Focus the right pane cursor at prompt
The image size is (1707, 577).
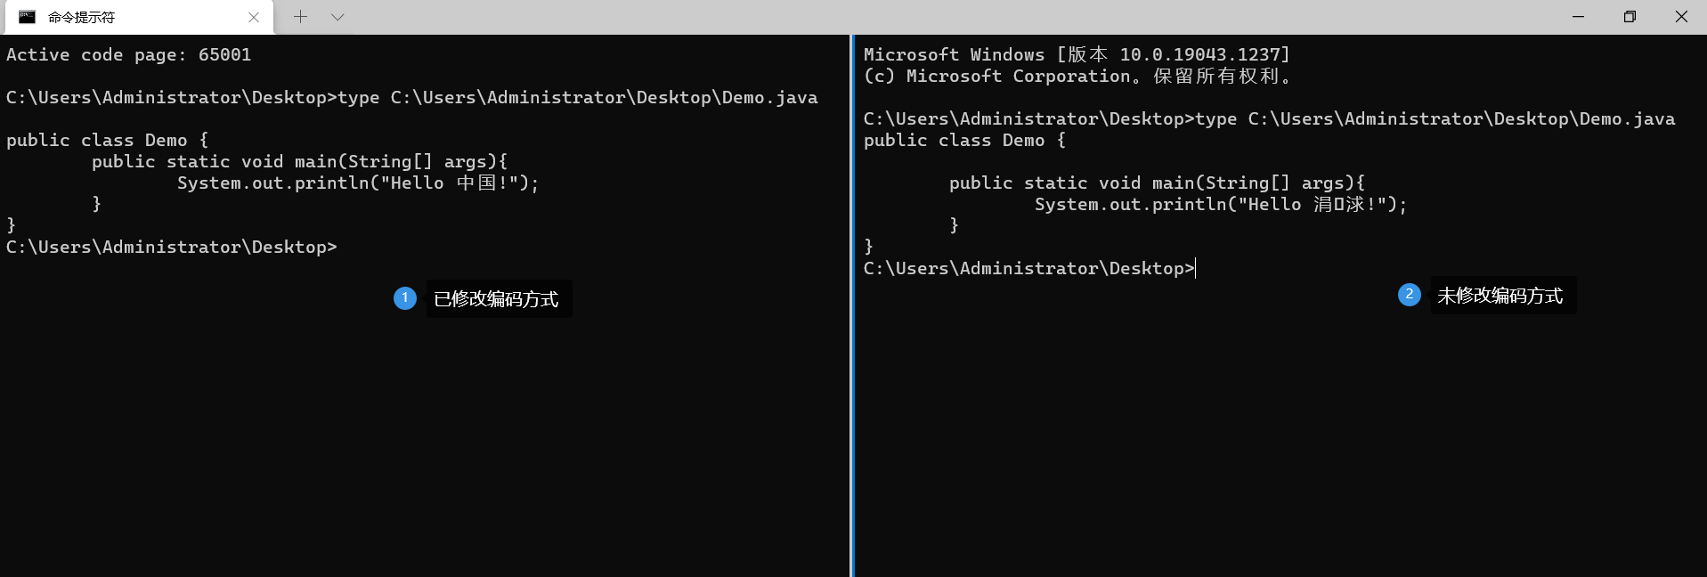[x=1195, y=268]
